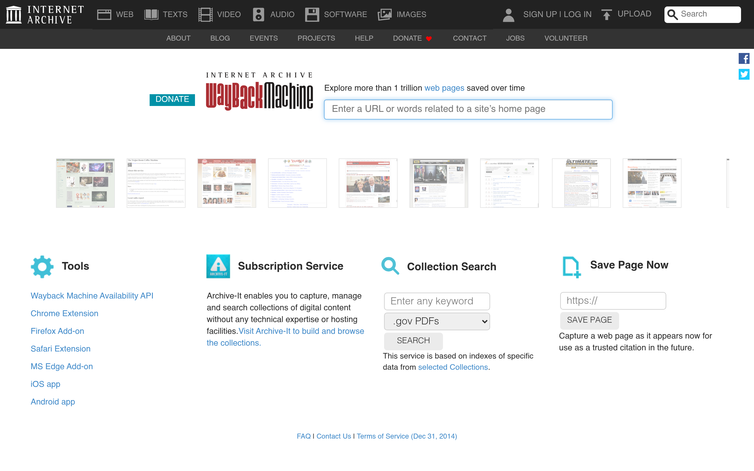754x471 pixels.
Task: Open the Archive-It subscription service icon
Action: 218,266
